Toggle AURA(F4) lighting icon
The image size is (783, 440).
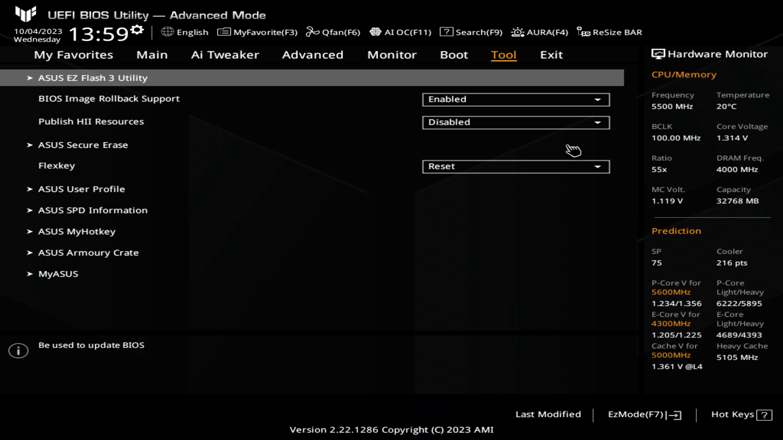518,32
